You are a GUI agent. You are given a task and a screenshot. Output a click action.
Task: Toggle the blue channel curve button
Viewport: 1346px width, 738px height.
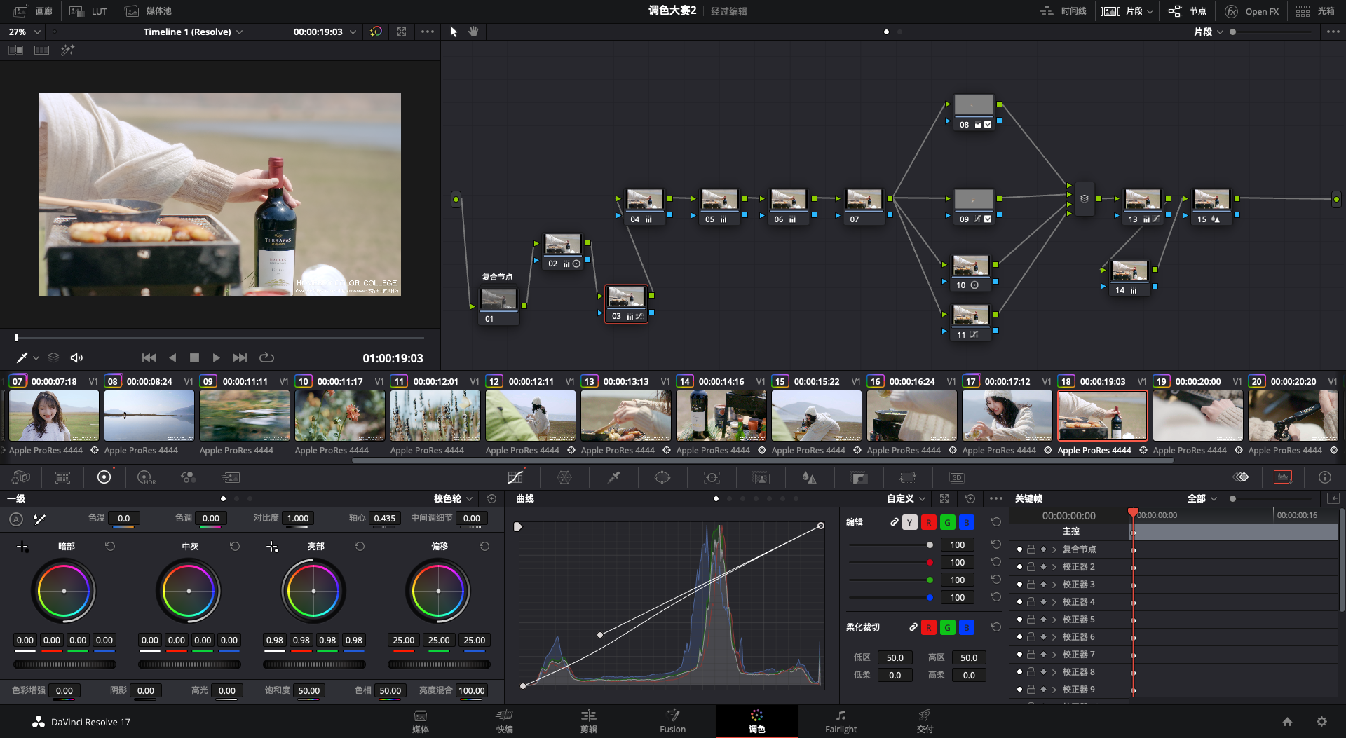click(x=966, y=522)
